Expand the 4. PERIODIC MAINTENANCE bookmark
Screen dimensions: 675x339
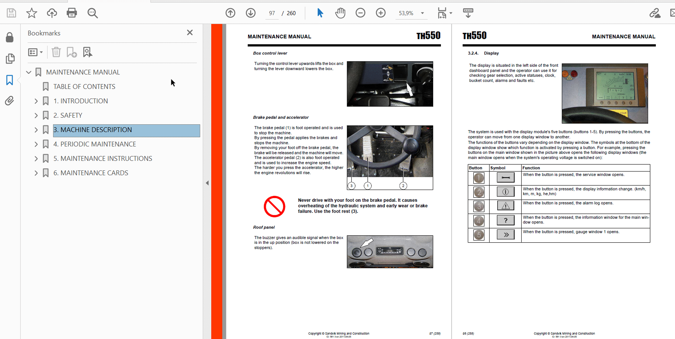click(36, 144)
